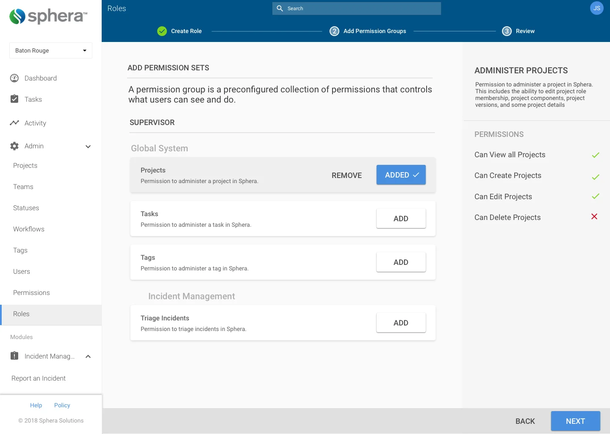Click the red X beside Can Delete Projects
This screenshot has width=610, height=434.
tap(594, 217)
